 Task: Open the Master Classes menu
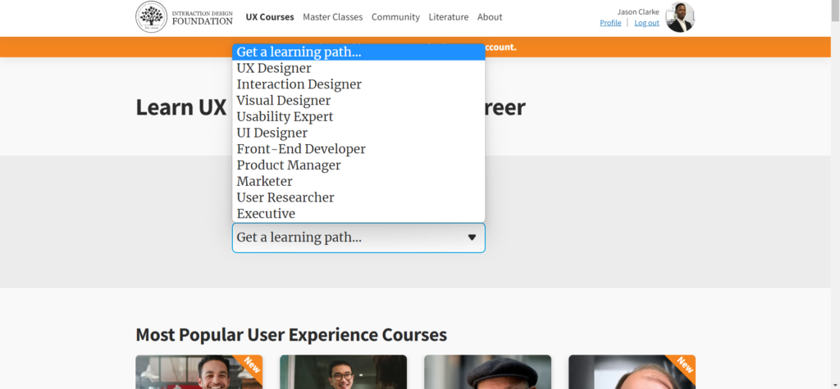pos(333,17)
